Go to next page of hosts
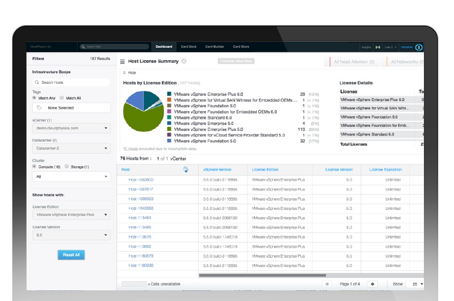Screen dimensions: 454x301 pyautogui.click(x=373, y=283)
